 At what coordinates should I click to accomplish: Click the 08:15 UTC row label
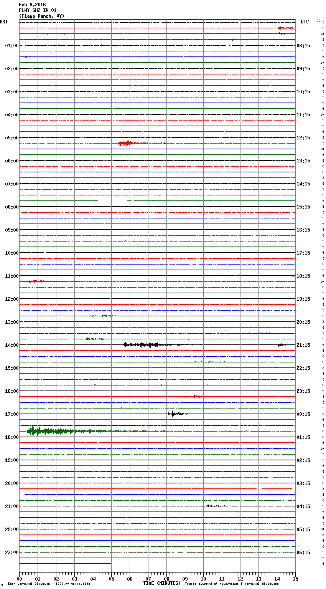coord(303,46)
